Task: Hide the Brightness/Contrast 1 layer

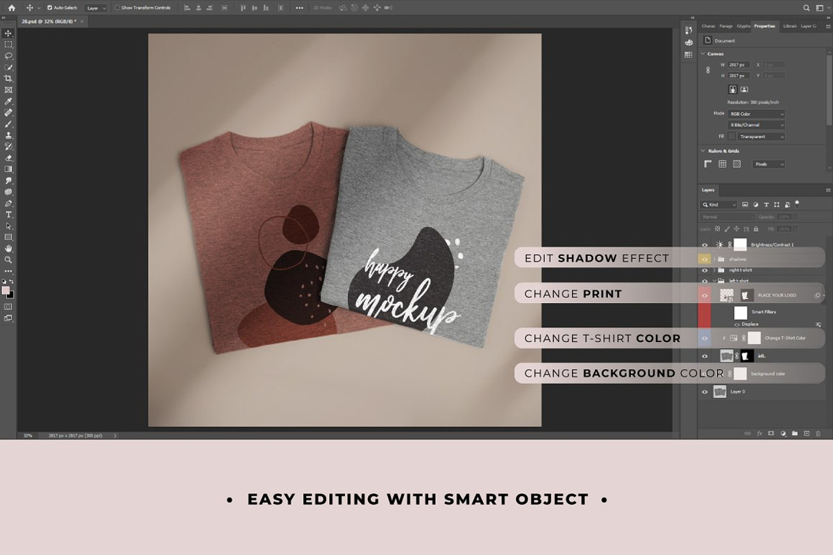Action: [x=705, y=244]
